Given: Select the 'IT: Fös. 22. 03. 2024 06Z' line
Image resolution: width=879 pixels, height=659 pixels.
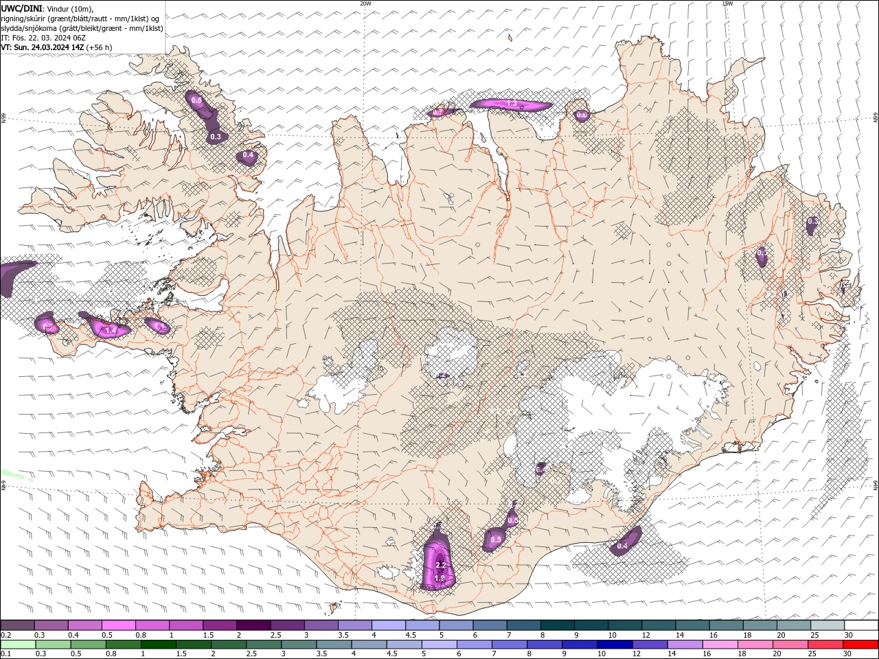Looking at the screenshot, I should point(43,38).
